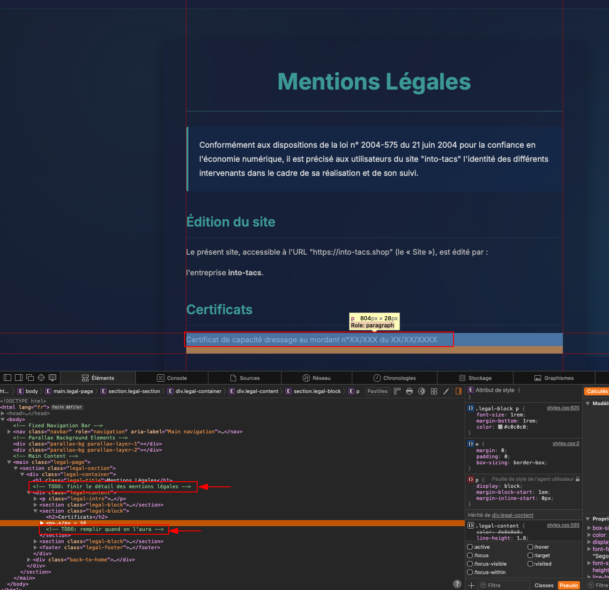Dock inspector to the right side
Image resolution: width=609 pixels, height=590 pixels.
19,378
